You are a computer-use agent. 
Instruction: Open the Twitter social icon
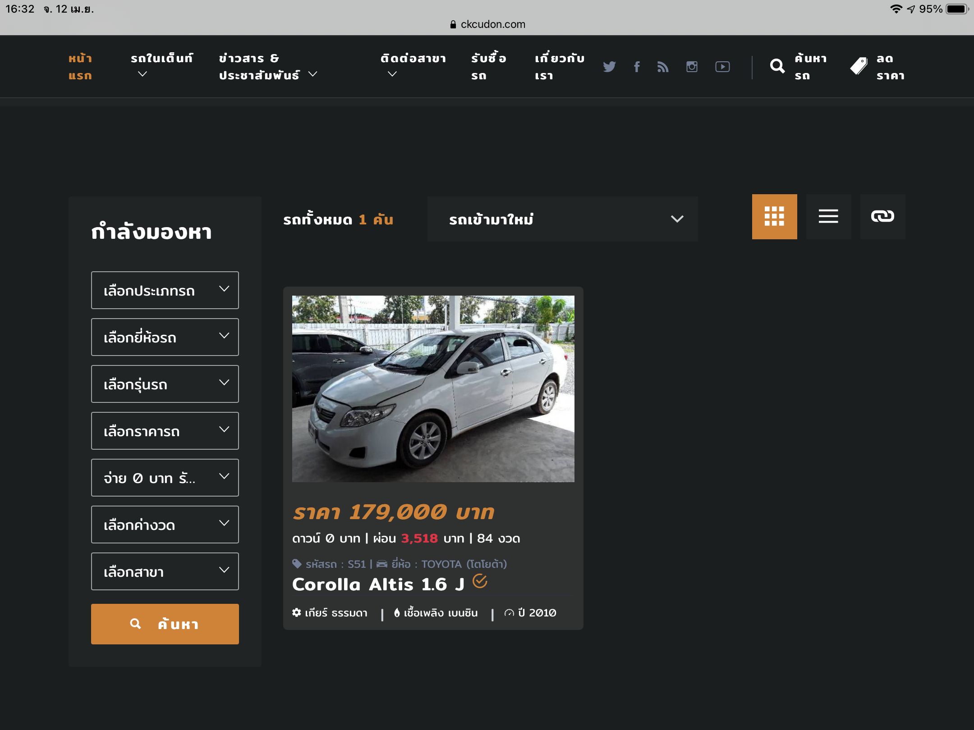point(609,67)
